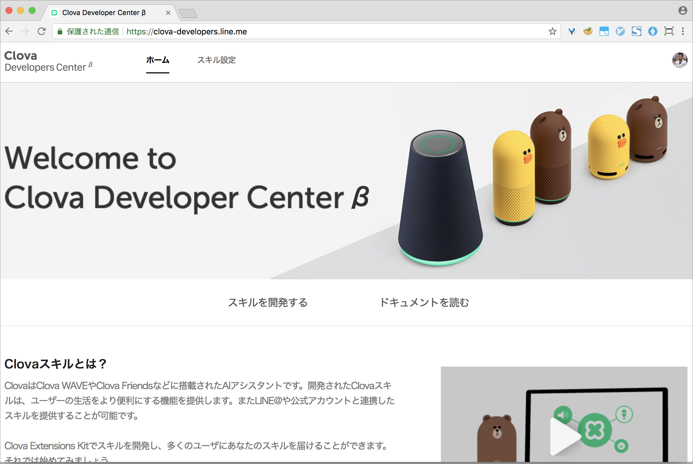This screenshot has height=464, width=693.
Task: Open the Chrome profile person icon
Action: pyautogui.click(x=683, y=11)
